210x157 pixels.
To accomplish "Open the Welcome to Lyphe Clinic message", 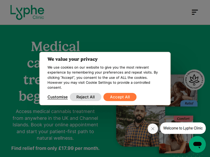I will (x=183, y=128).
